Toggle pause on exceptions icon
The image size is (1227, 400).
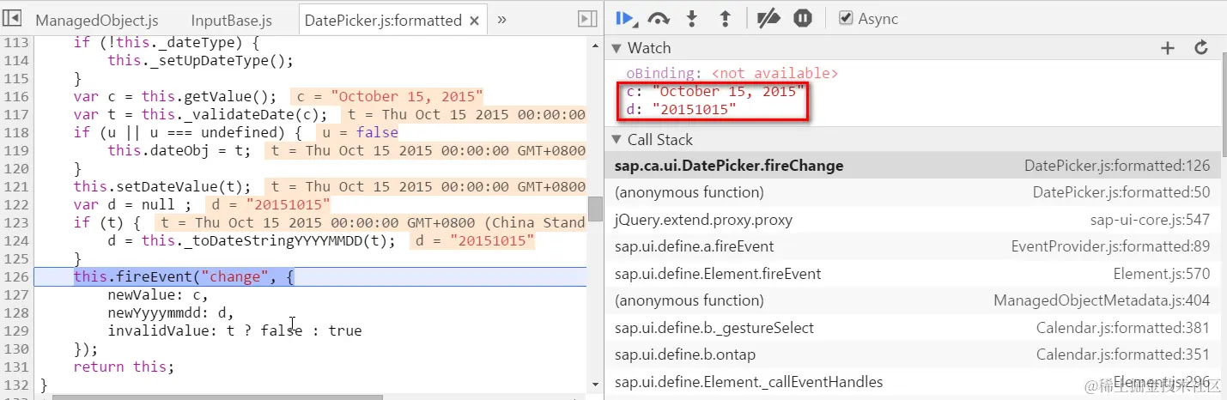(803, 17)
